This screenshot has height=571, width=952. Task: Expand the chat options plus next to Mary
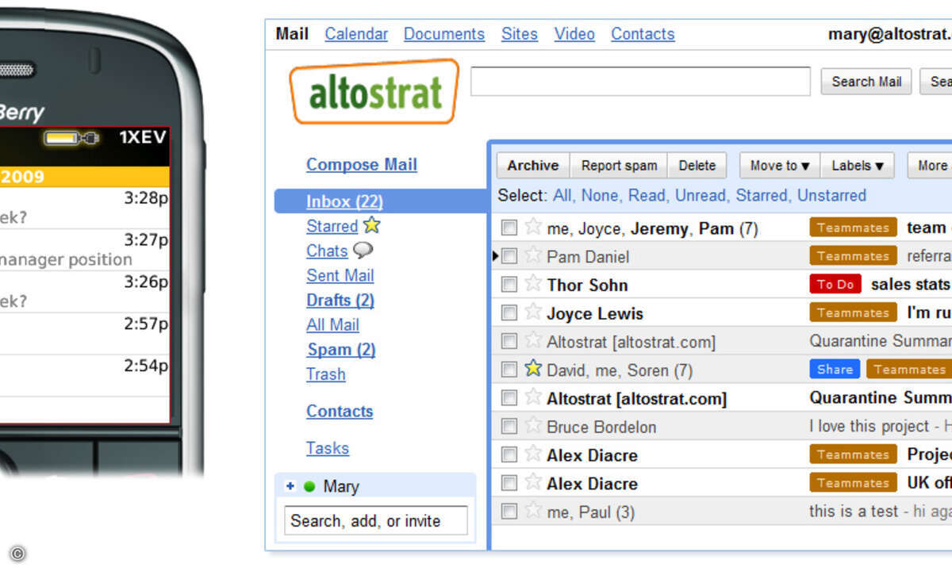tap(290, 487)
